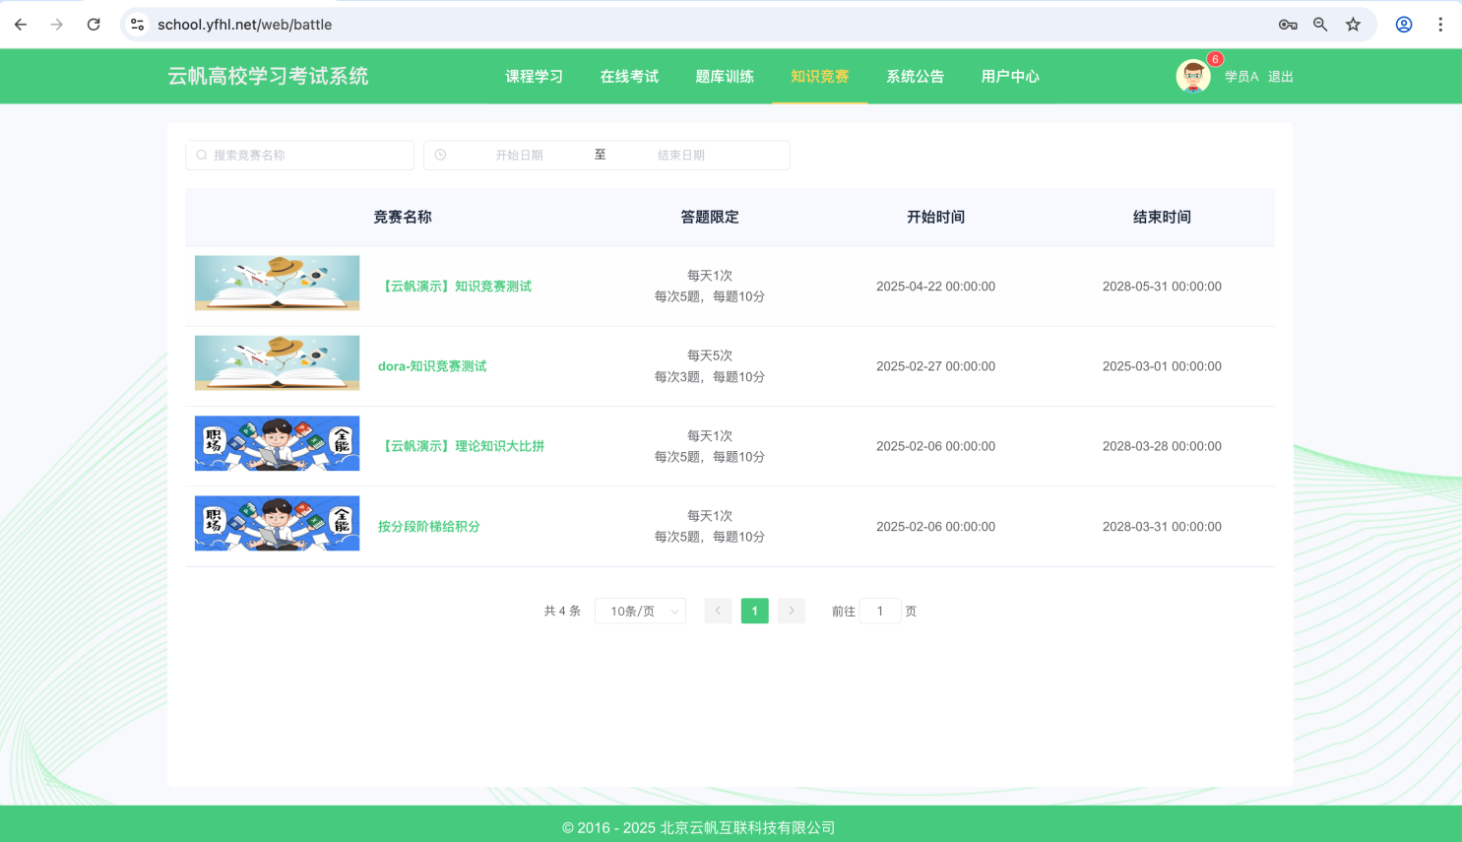Open the Chrome three-dot menu
The width and height of the screenshot is (1462, 842).
pyautogui.click(x=1440, y=25)
